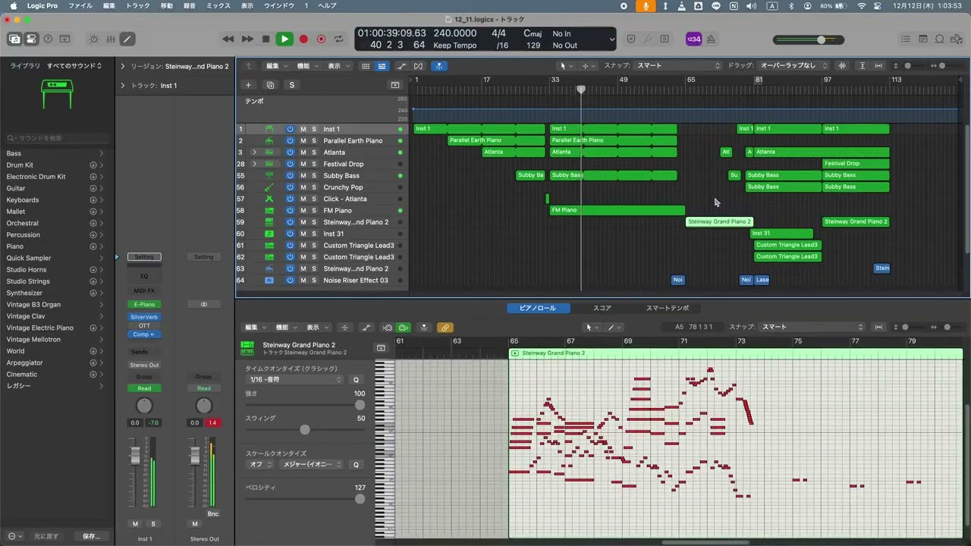Open the tracks スナップ スマート dropdown

pyautogui.click(x=678, y=66)
